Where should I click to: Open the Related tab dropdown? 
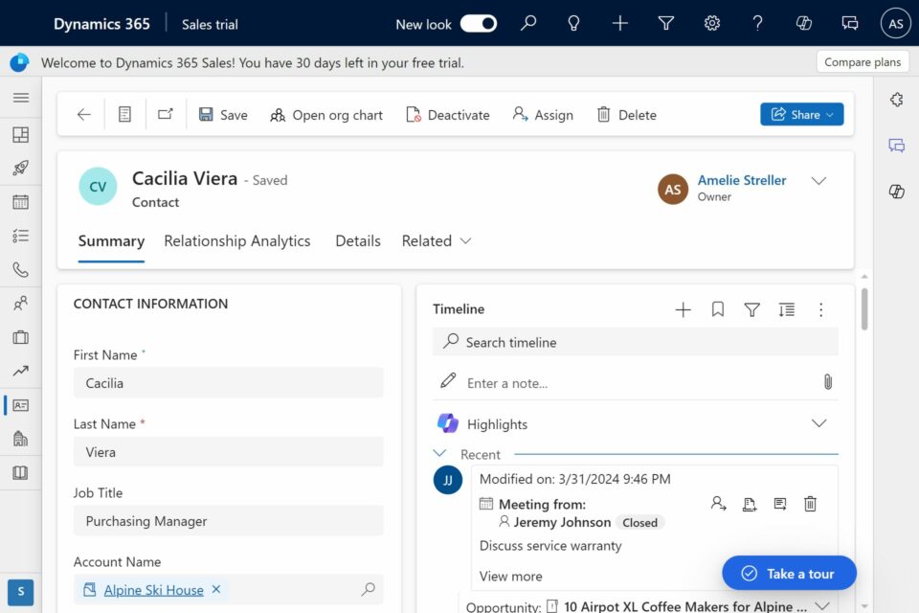pos(437,241)
